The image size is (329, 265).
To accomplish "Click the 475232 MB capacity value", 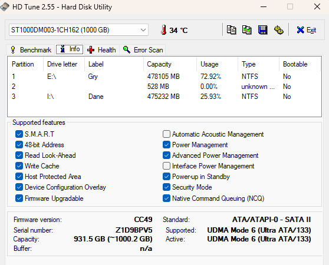I will tap(163, 97).
